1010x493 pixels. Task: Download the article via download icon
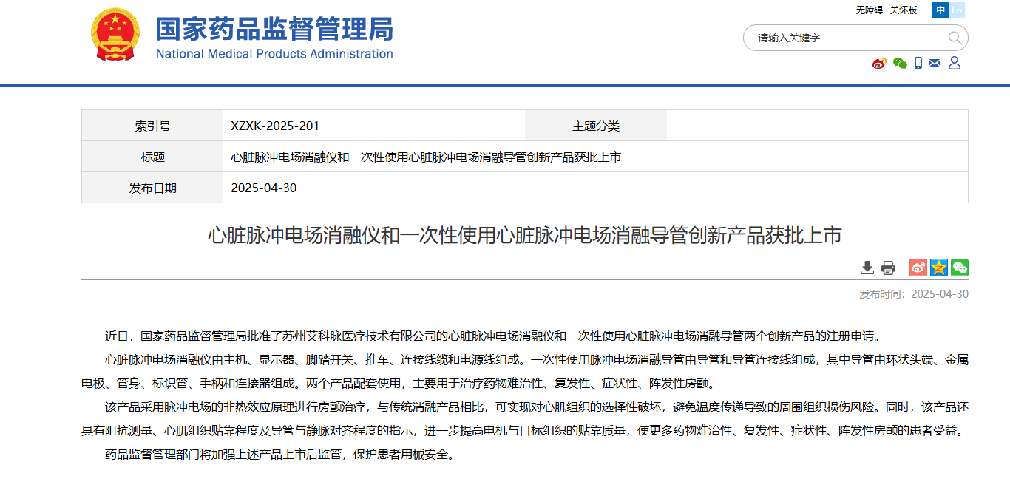coord(867,268)
